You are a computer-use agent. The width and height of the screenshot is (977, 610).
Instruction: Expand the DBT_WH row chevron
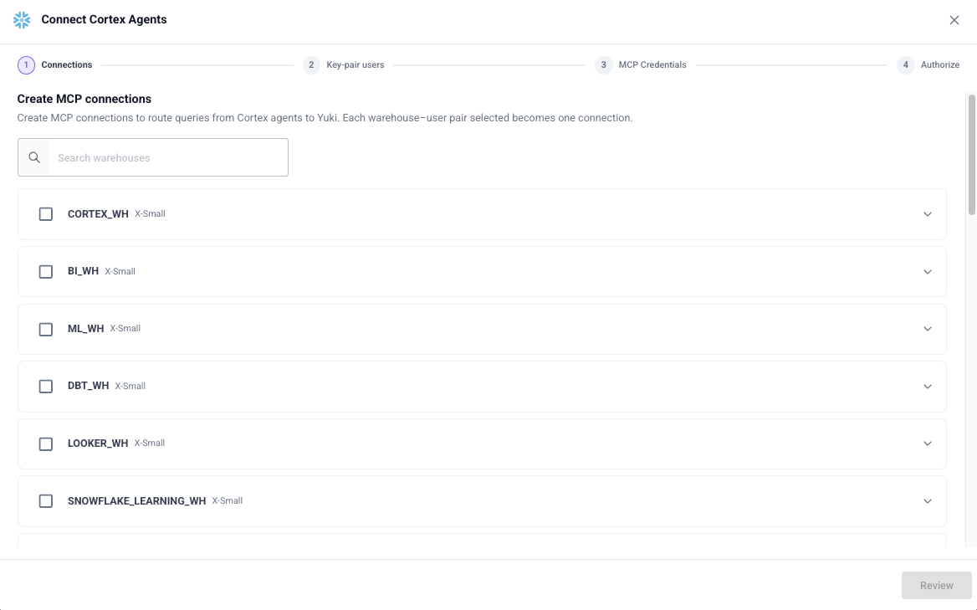927,387
